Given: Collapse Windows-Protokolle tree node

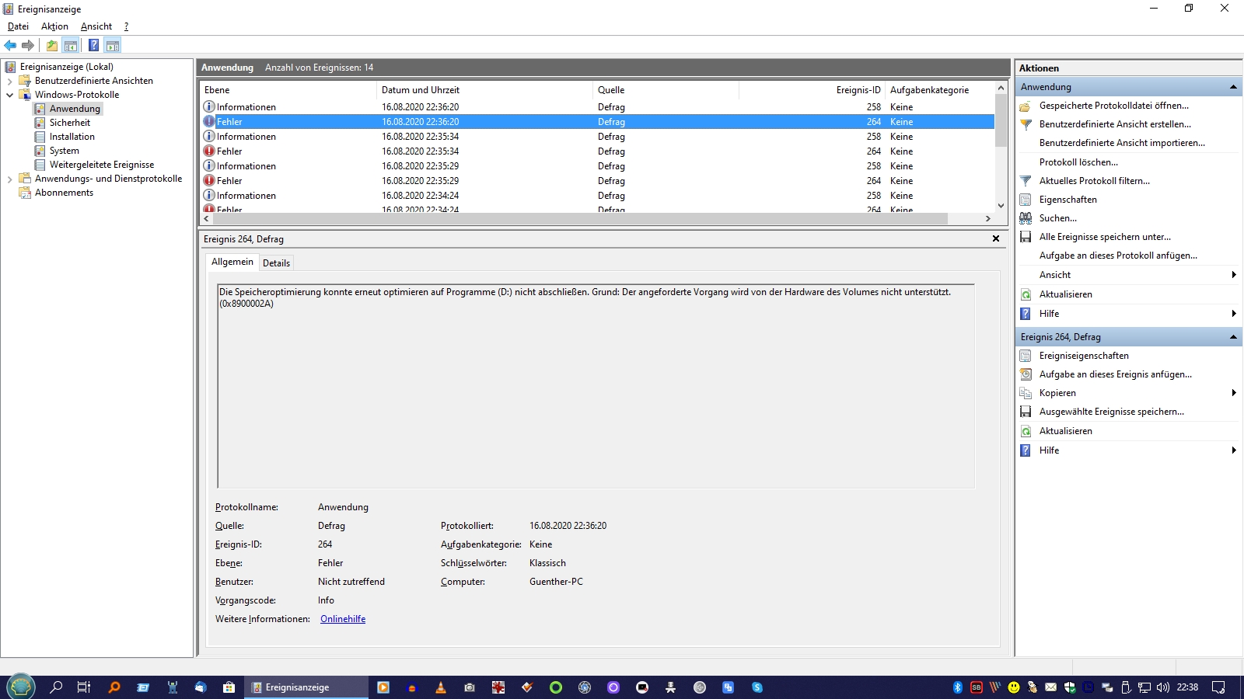Looking at the screenshot, I should coord(9,95).
